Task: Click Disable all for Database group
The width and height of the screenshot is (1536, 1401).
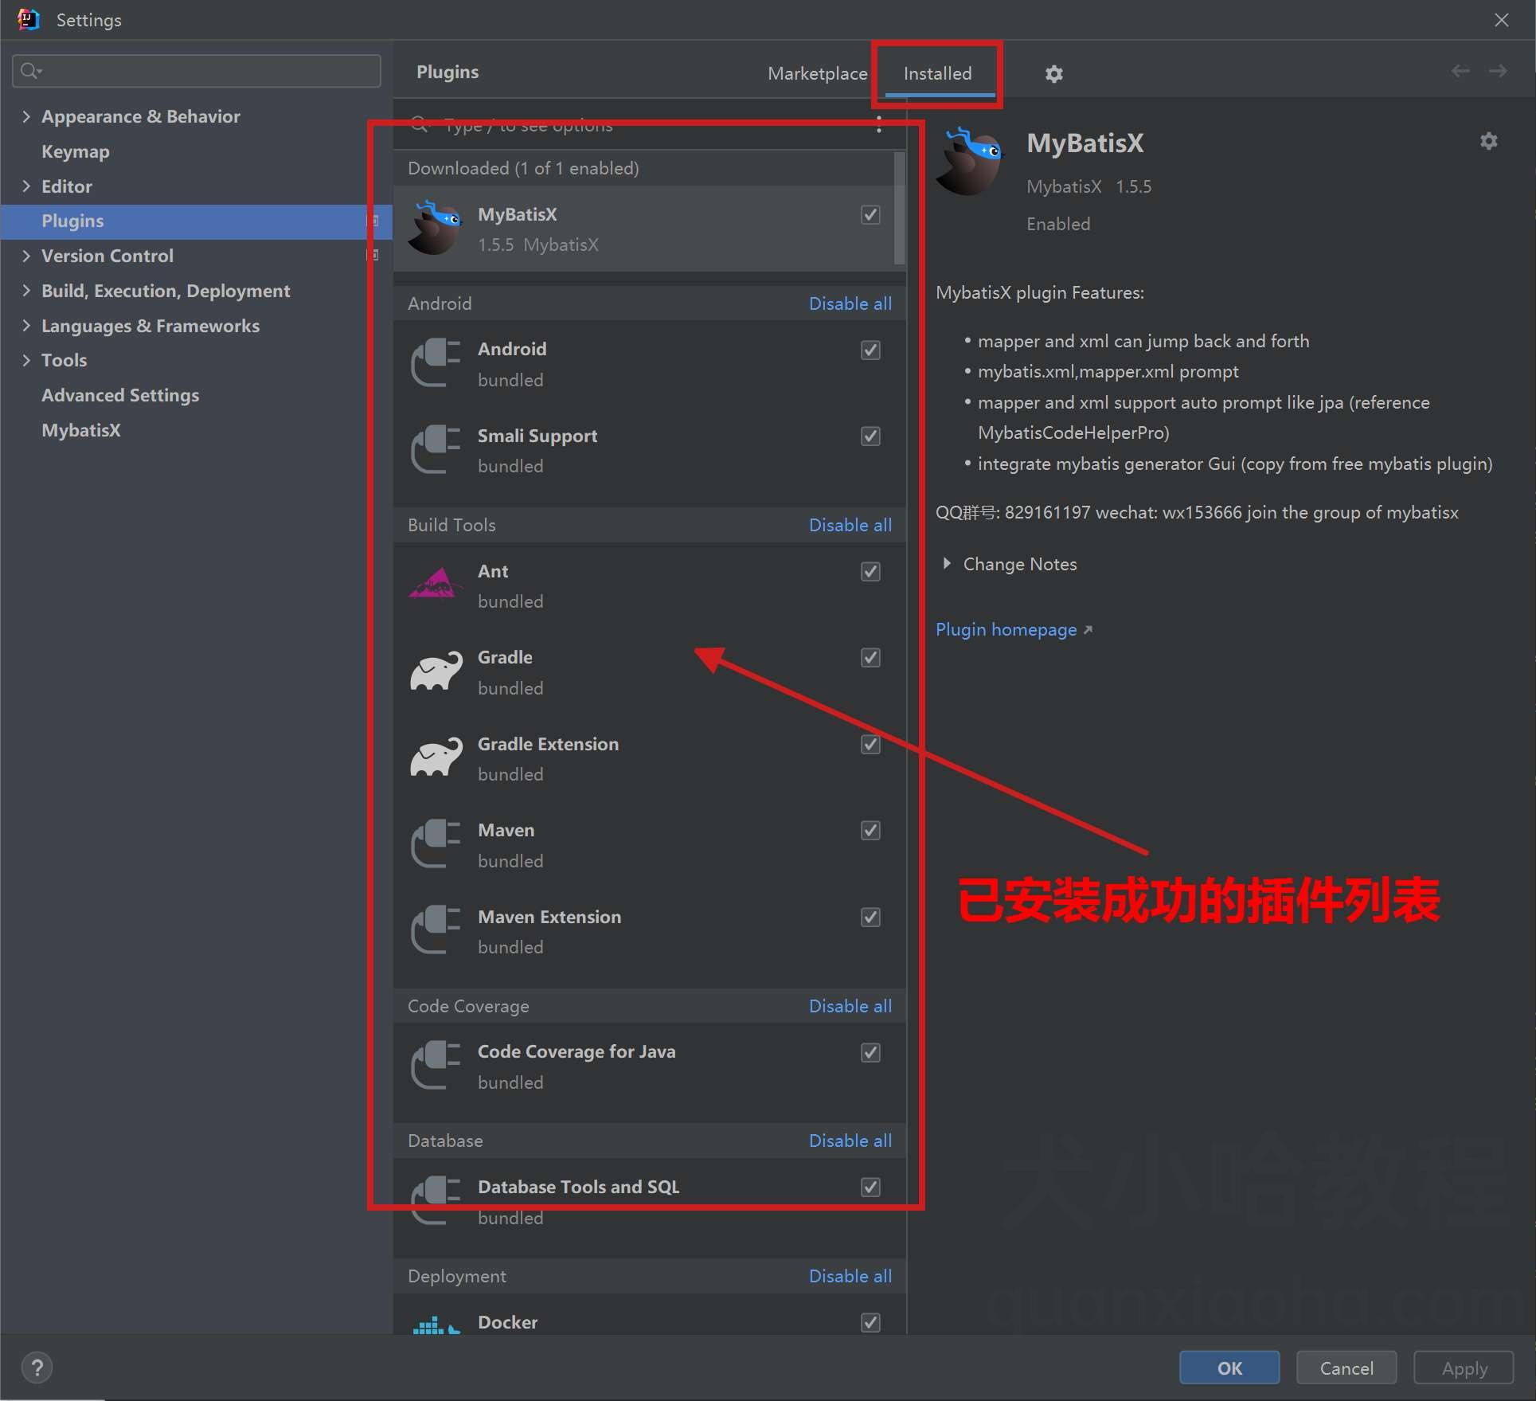Action: 850,1141
